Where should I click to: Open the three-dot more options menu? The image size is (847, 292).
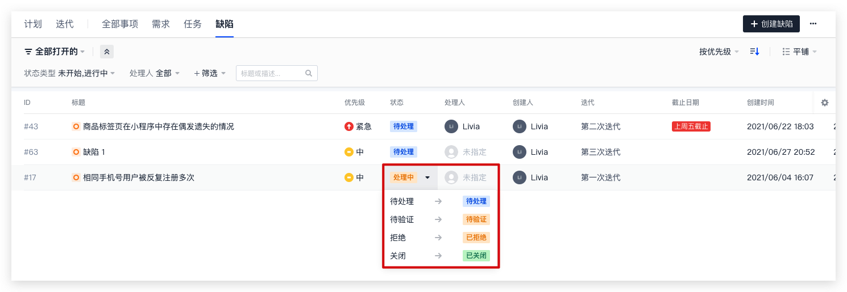coord(813,24)
